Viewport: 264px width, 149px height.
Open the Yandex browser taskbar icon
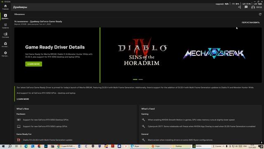(x=126, y=146)
